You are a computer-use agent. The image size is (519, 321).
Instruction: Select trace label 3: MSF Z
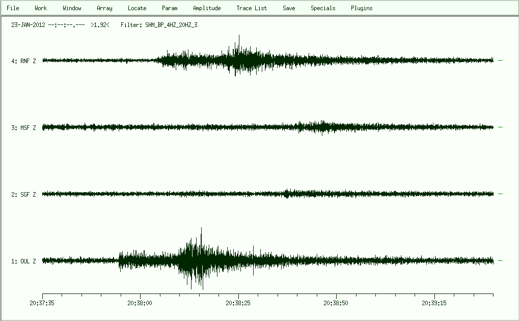tap(23, 128)
